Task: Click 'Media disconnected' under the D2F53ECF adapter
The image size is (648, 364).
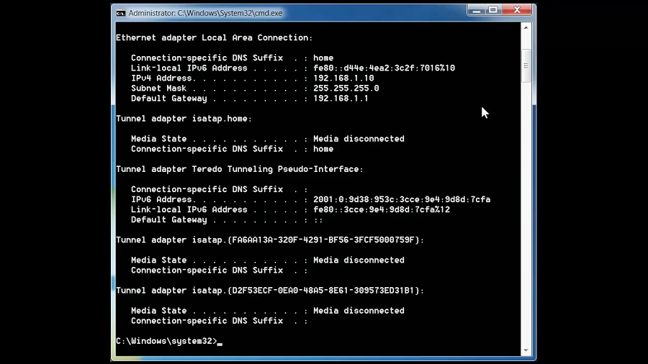Action: (x=359, y=311)
